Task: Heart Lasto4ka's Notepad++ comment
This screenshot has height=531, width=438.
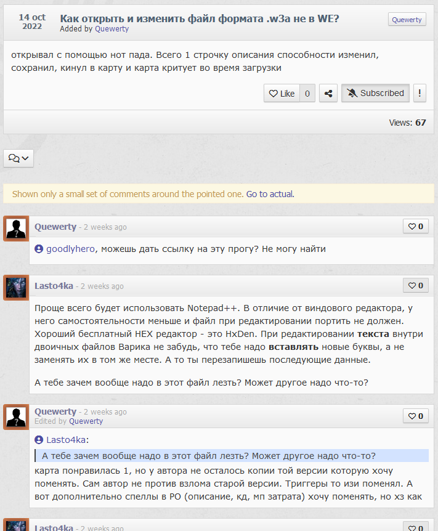Action: 416,285
